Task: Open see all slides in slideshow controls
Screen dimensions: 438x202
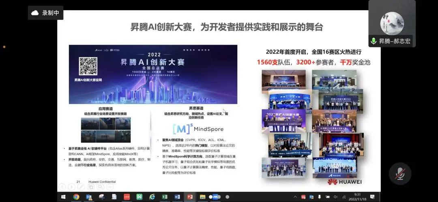Action: (x=90, y=187)
